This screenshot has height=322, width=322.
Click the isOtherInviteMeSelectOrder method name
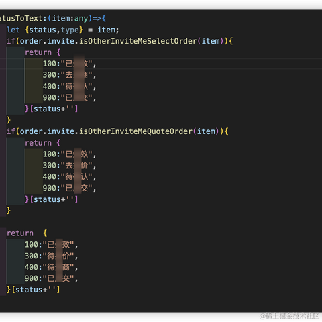point(138,41)
